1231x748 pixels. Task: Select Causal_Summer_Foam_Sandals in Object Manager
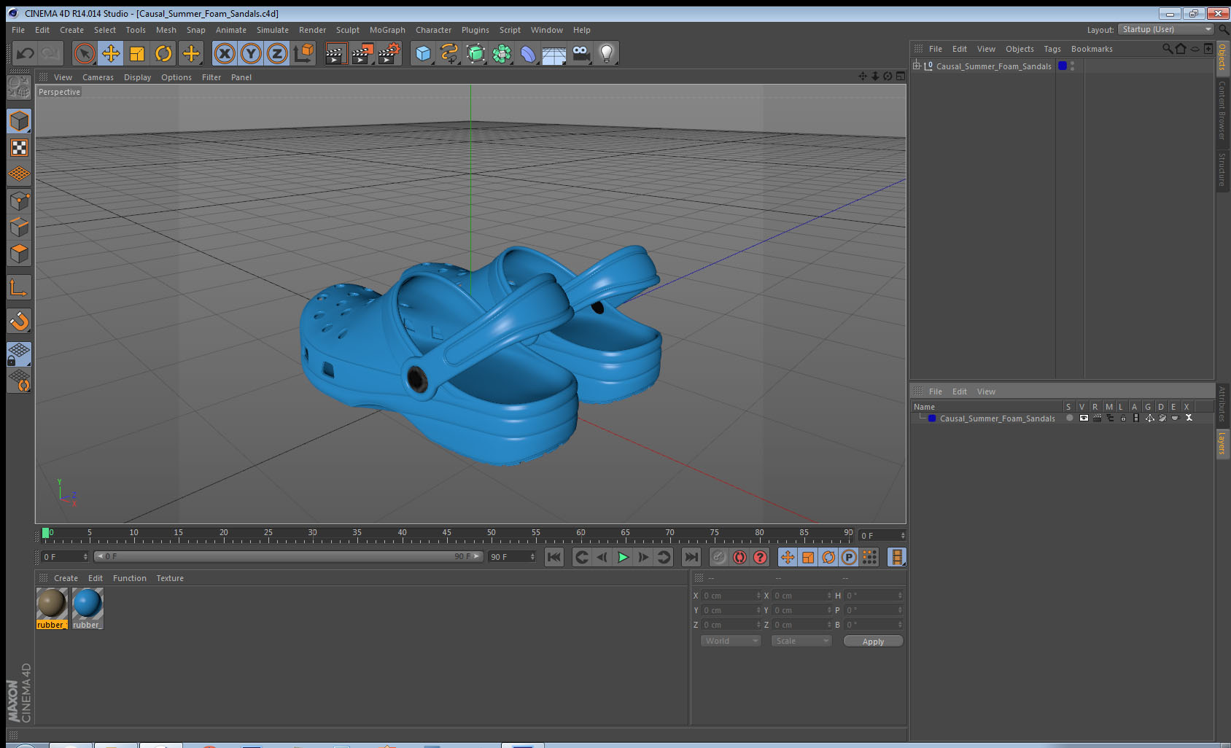[993, 66]
